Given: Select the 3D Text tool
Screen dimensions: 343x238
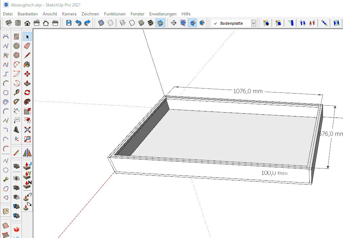Looking at the screenshot, I should (17, 130).
